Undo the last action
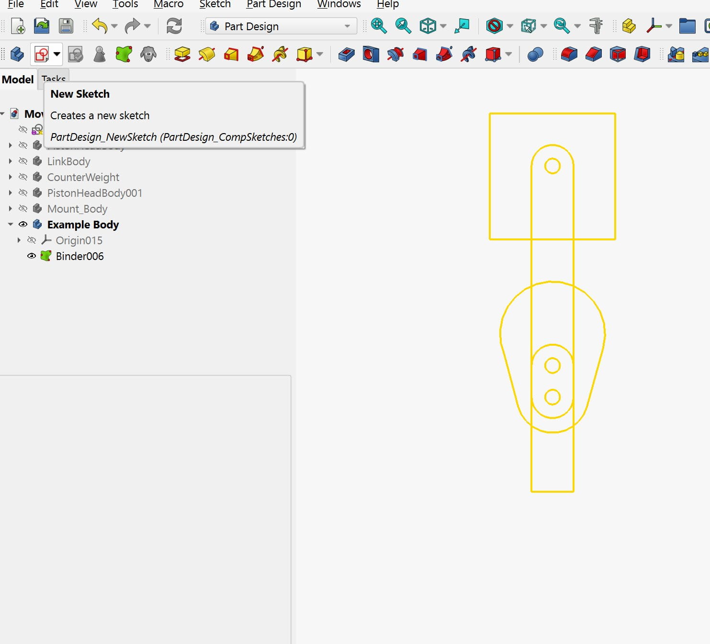The width and height of the screenshot is (710, 644). point(100,26)
